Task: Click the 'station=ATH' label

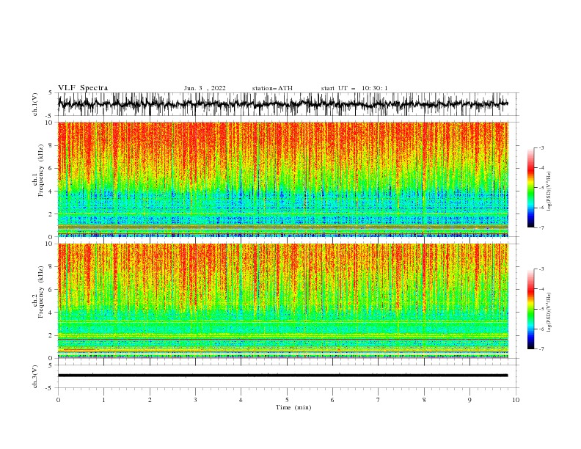Action: [x=272, y=88]
